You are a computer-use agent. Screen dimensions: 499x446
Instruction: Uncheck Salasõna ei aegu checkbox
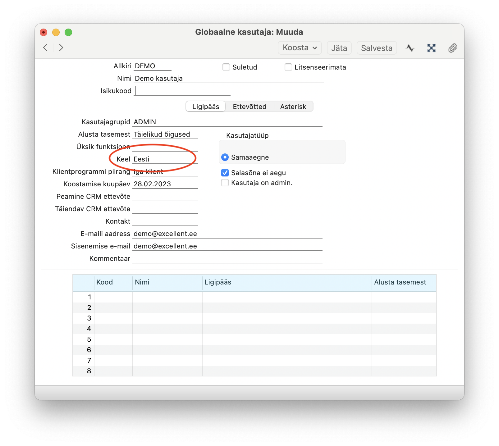[225, 173]
